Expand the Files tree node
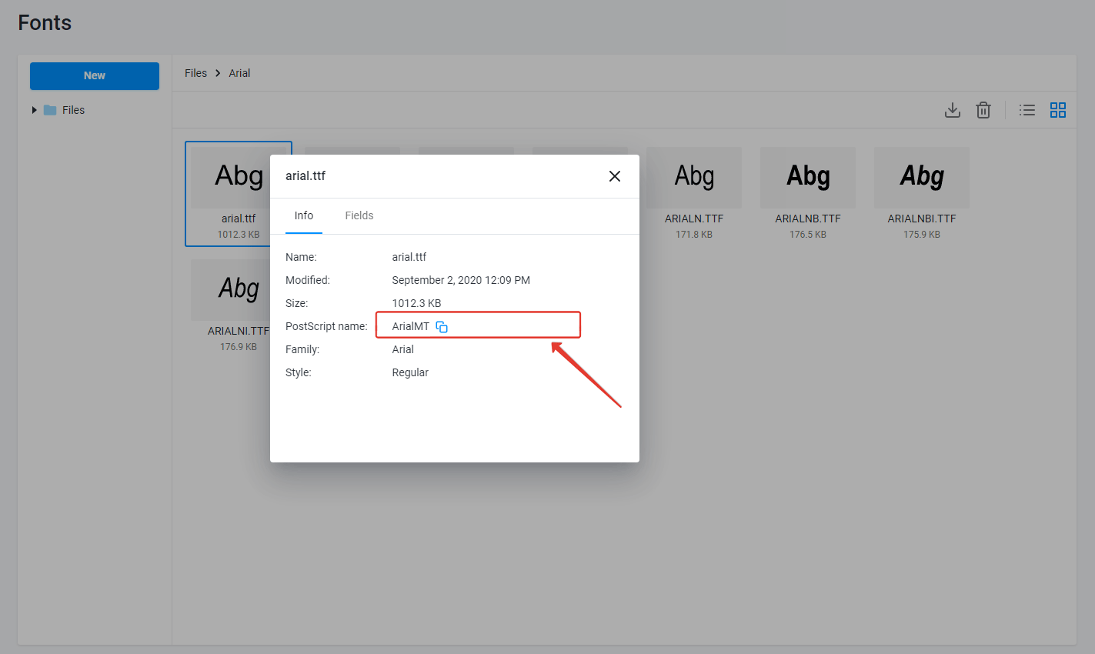Viewport: 1095px width, 654px height. pyautogui.click(x=34, y=110)
